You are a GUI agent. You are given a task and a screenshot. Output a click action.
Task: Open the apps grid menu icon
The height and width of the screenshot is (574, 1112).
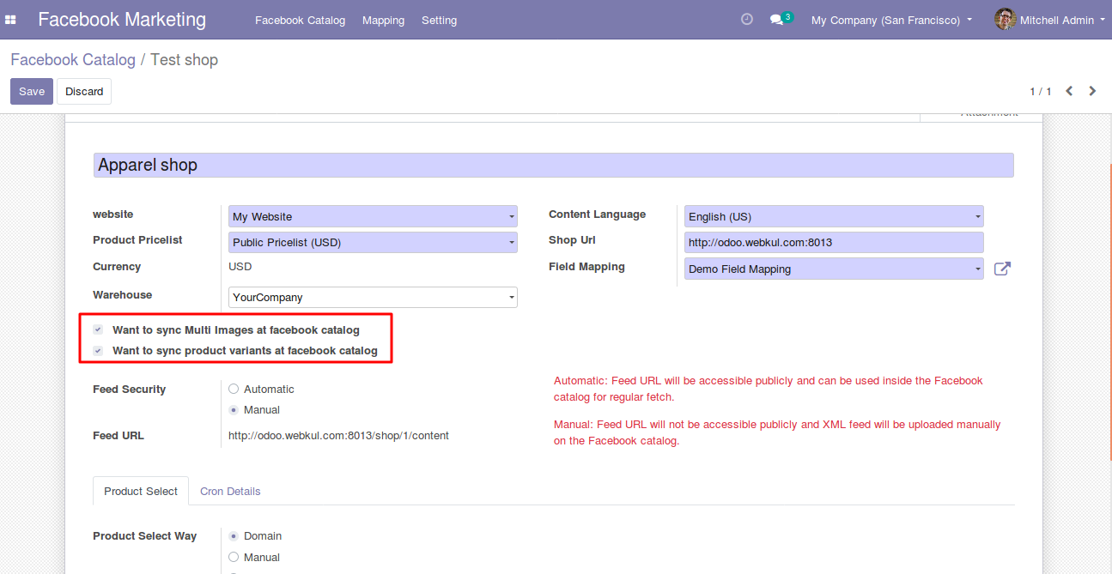coord(11,20)
